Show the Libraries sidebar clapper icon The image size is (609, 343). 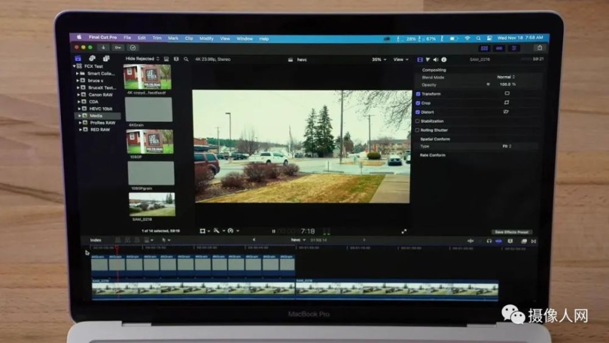[78, 58]
